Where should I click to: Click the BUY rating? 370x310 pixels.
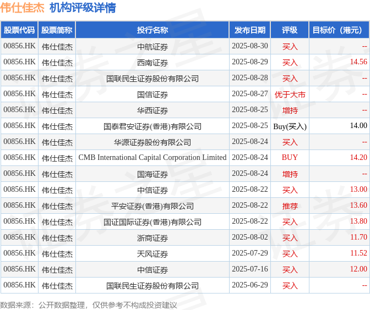coord(290,157)
